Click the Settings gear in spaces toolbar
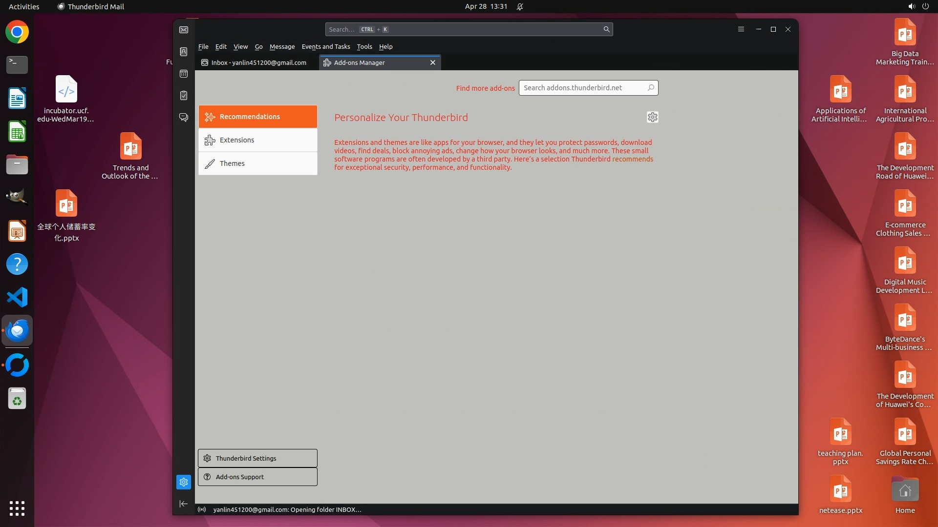 pos(184,482)
